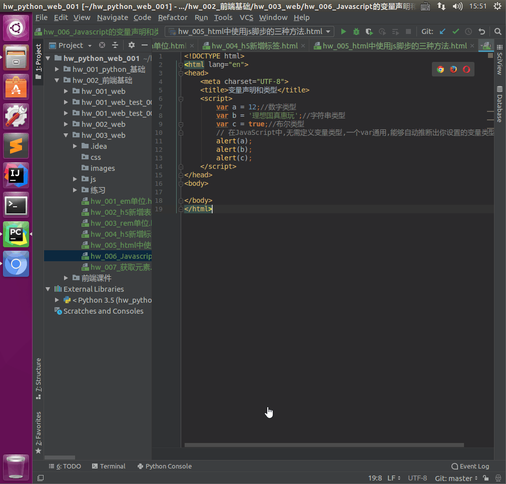
Task: Locate the current file with the crosshair icon
Action: click(102, 45)
